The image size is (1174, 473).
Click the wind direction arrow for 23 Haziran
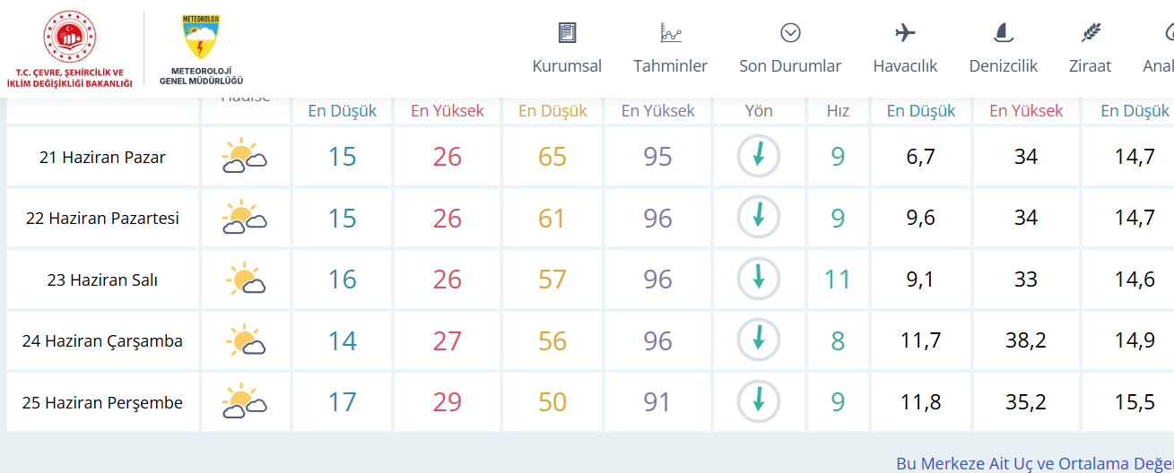[x=759, y=279]
